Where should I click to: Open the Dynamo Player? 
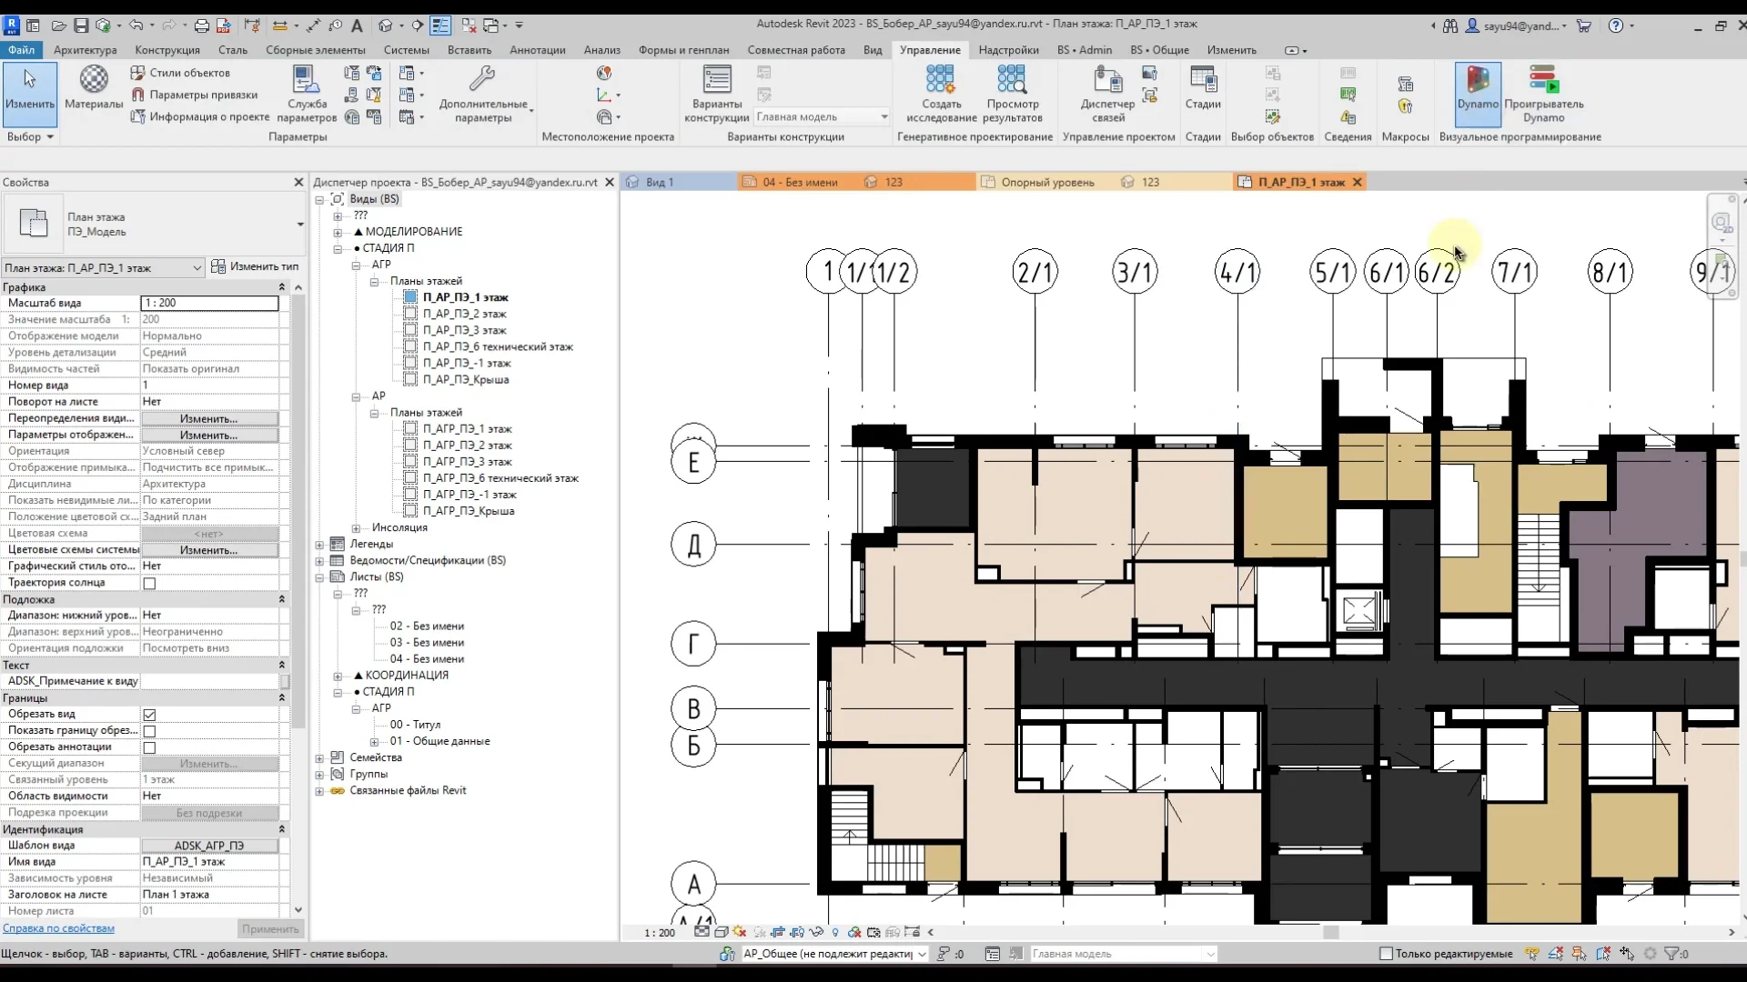click(1544, 94)
